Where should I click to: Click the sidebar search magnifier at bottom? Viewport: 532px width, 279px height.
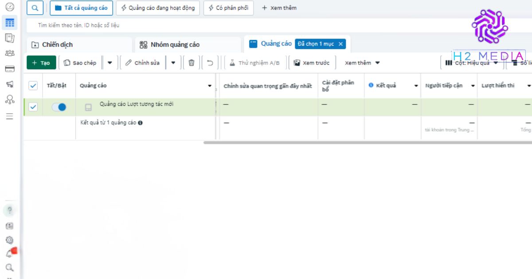coord(9,267)
